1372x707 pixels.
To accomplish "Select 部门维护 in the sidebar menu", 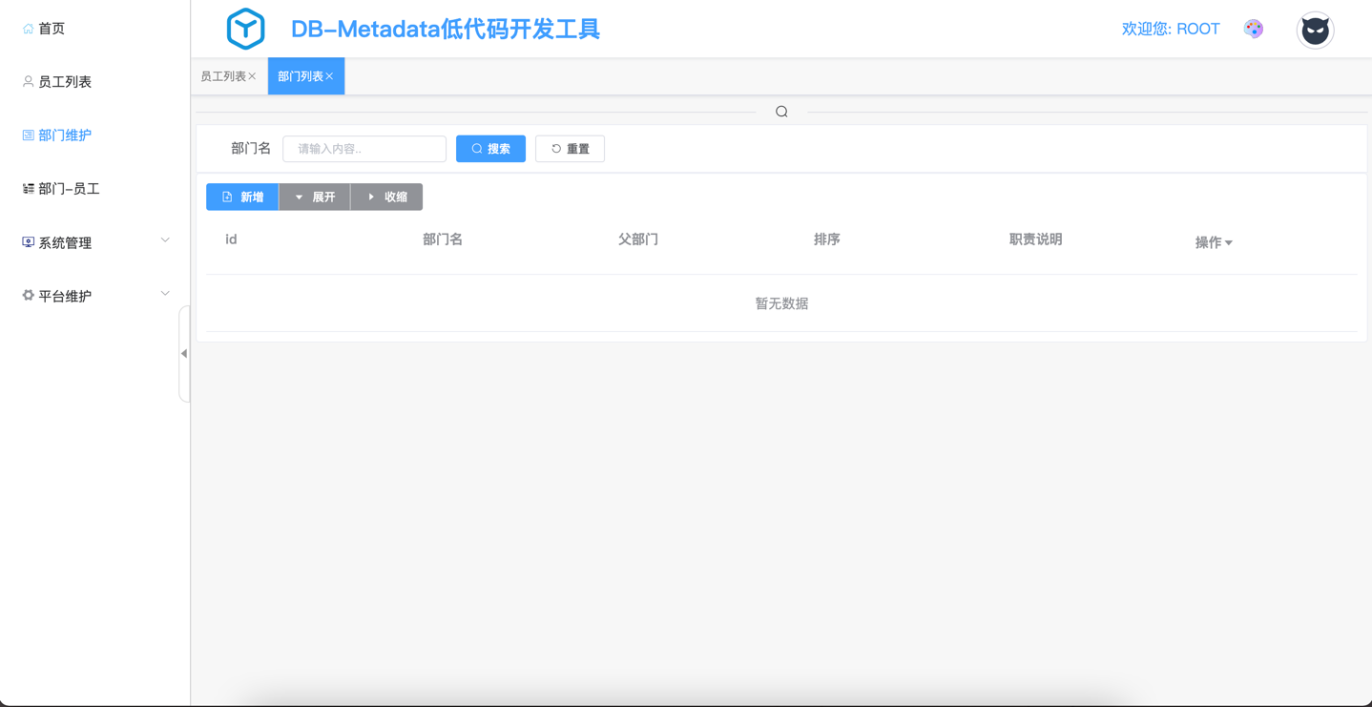I will 64,135.
